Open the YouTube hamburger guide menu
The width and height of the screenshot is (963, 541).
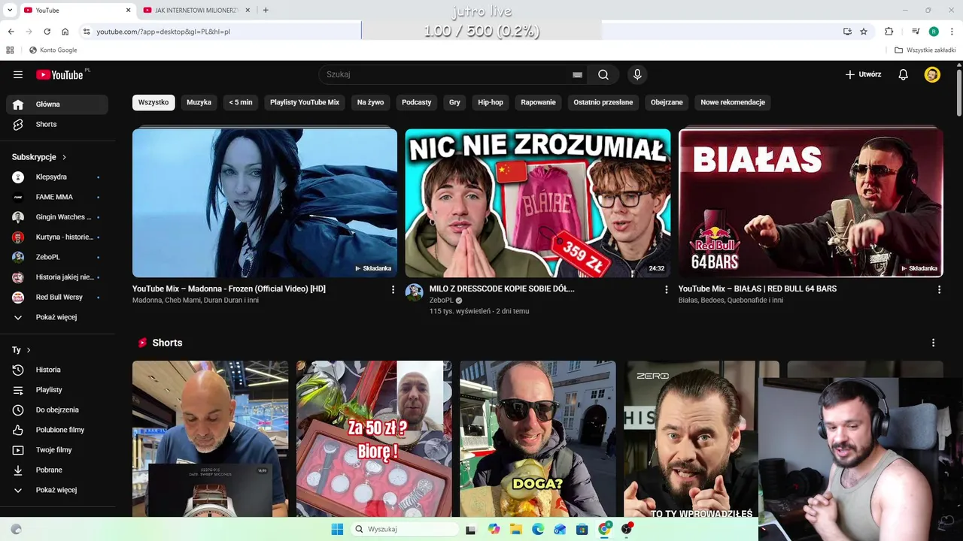(18, 74)
